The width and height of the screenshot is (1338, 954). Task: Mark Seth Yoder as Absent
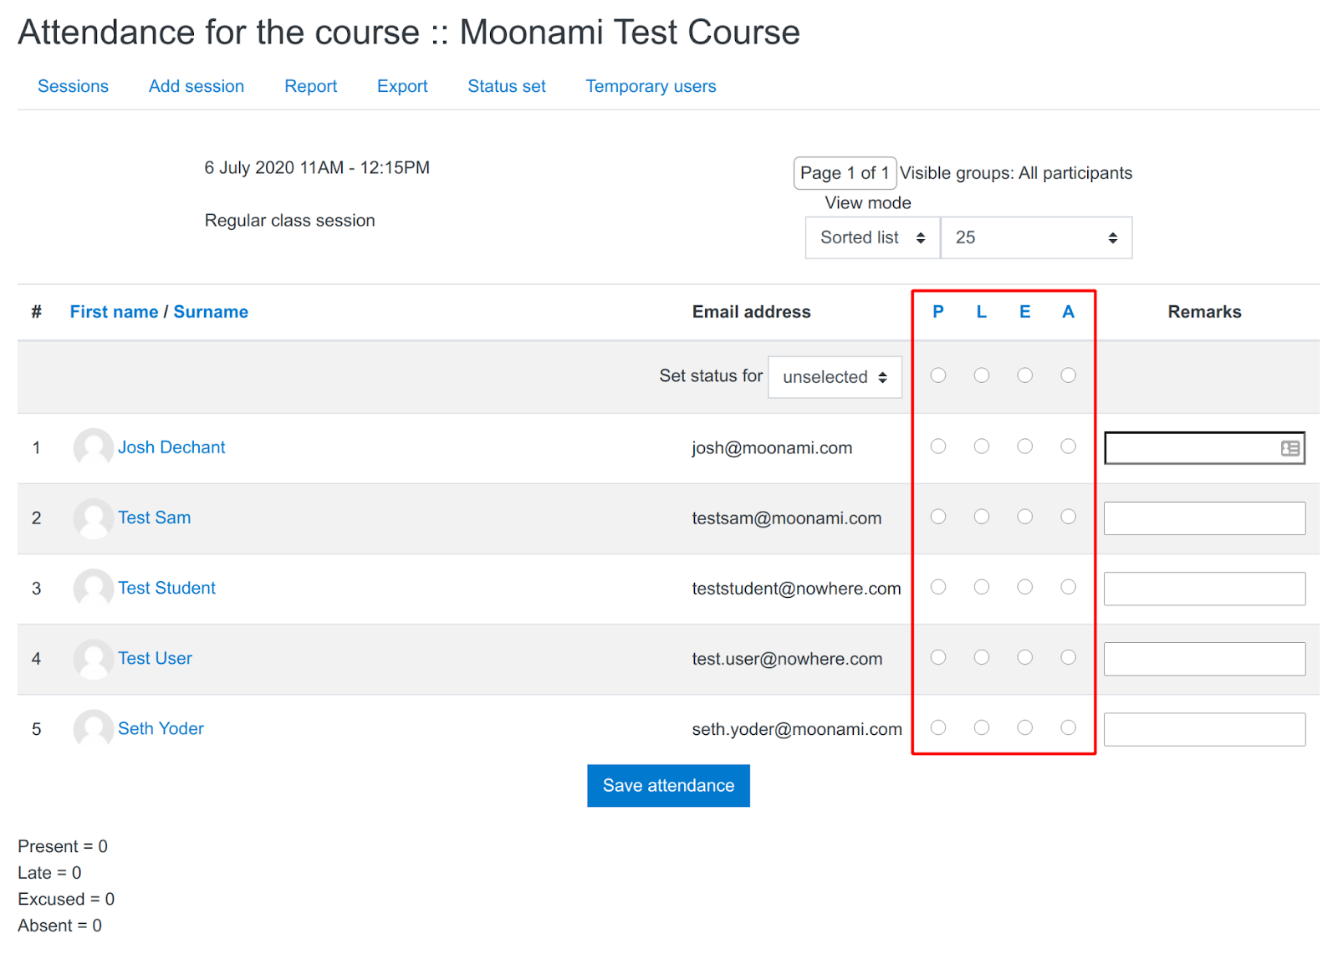[1068, 727]
